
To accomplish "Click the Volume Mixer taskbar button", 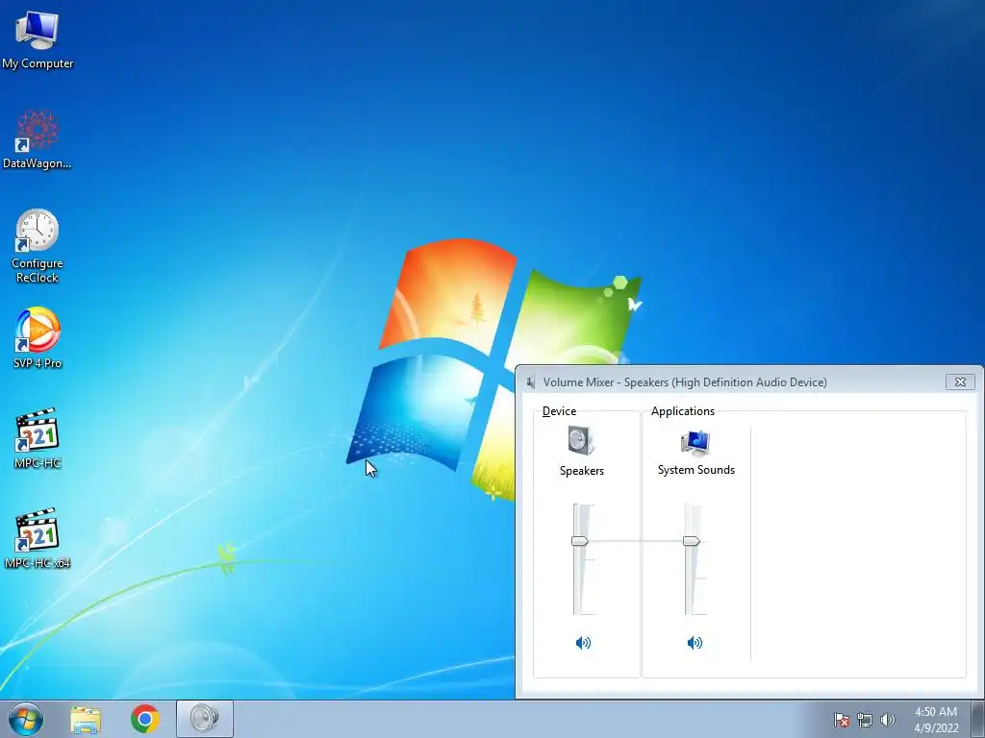I will (x=205, y=719).
